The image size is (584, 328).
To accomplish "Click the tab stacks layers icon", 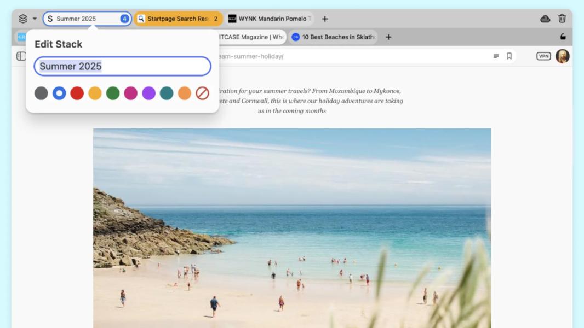I will coord(23,19).
